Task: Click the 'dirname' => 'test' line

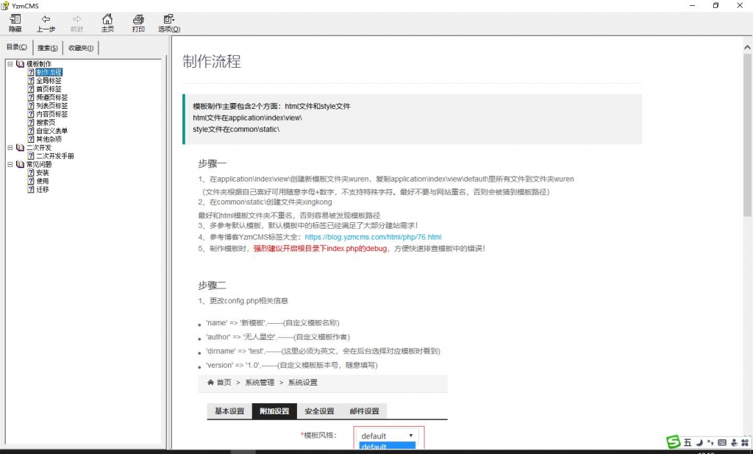Action: (x=323, y=351)
